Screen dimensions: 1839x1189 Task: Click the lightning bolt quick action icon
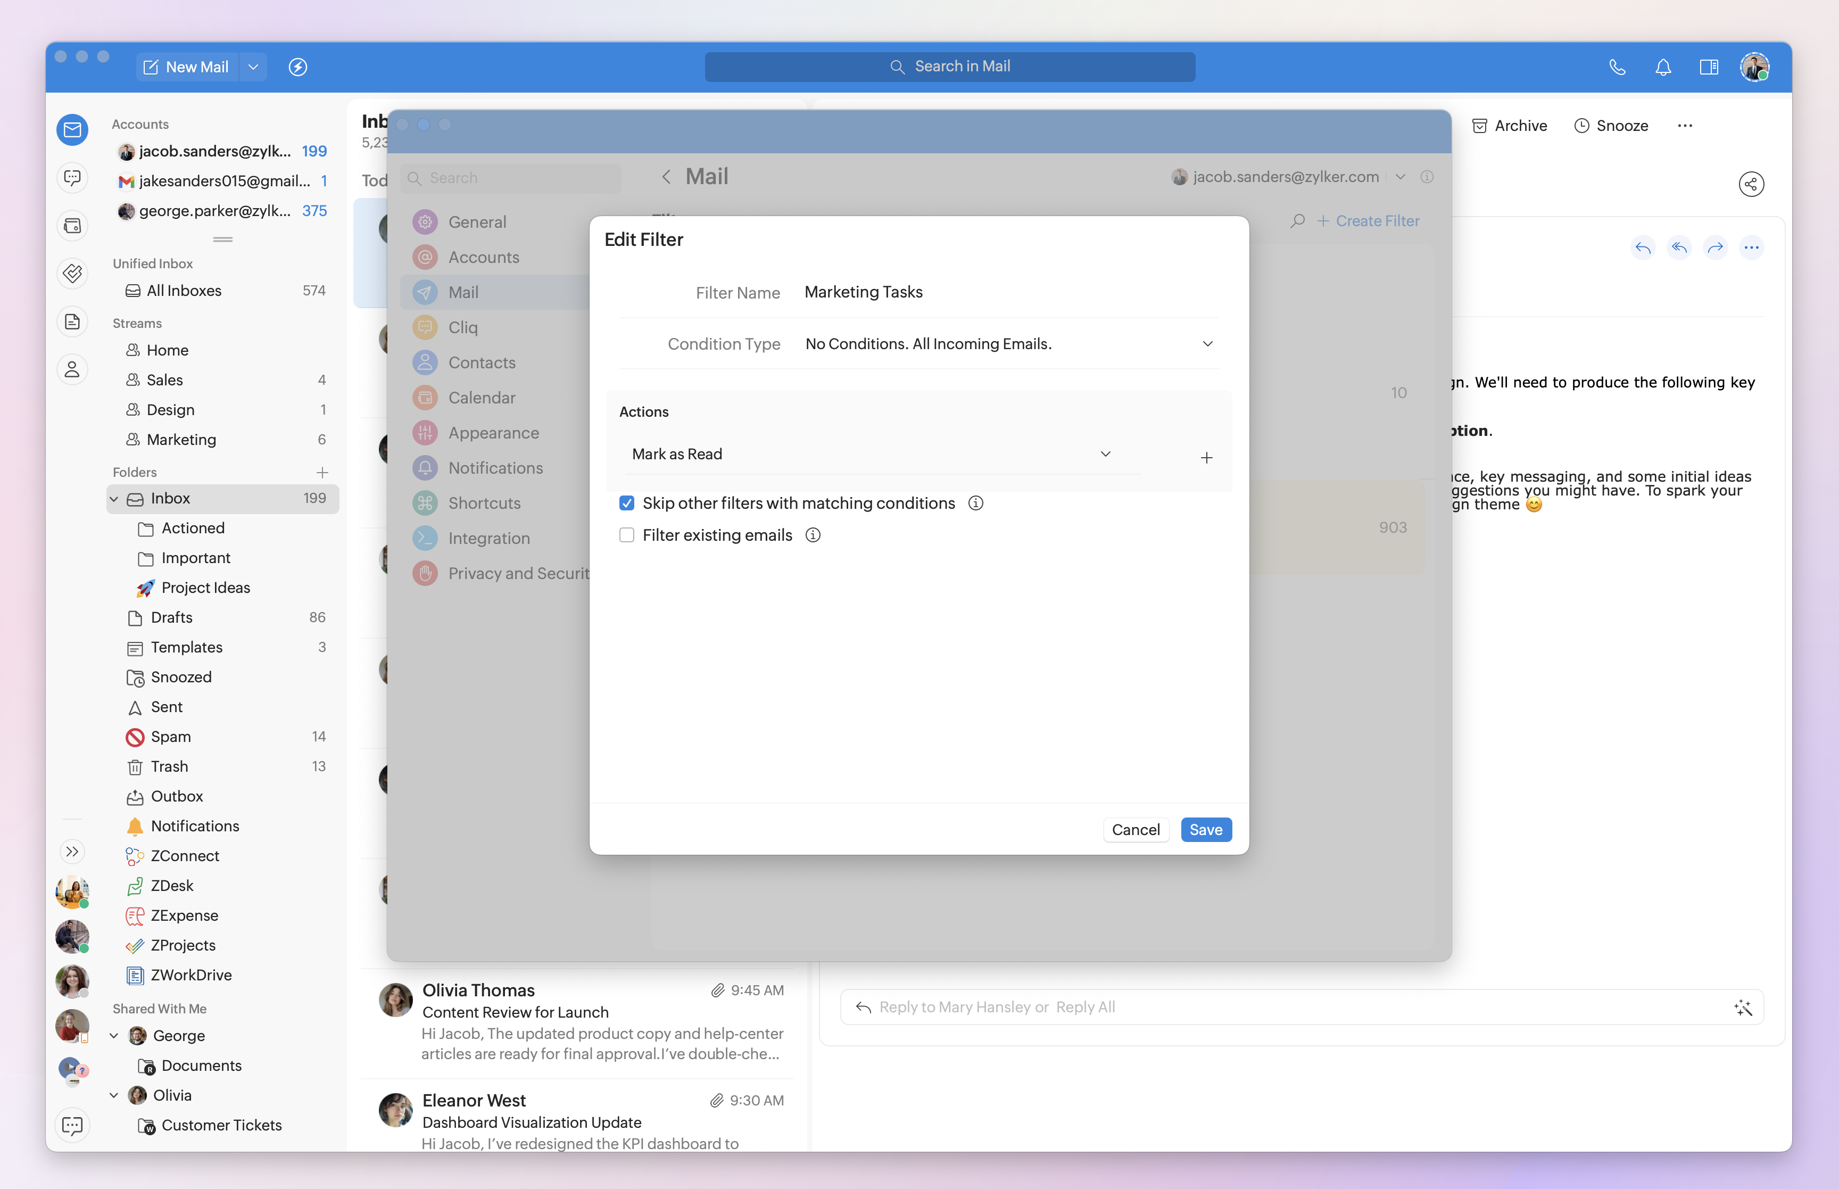pos(298,67)
